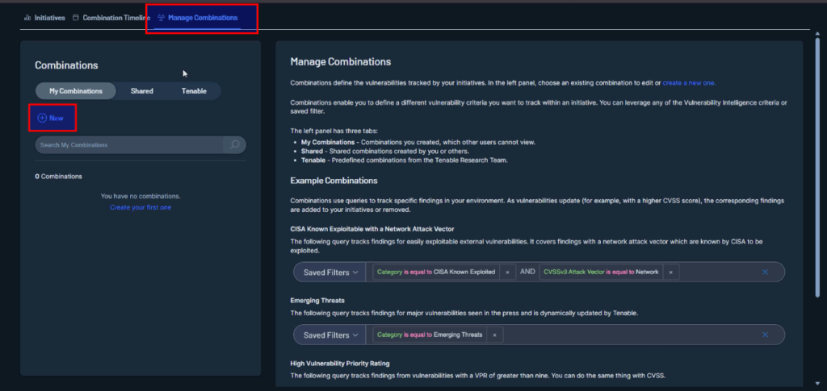This screenshot has width=827, height=391.
Task: Clear the CISA query with blue X
Action: 765,272
